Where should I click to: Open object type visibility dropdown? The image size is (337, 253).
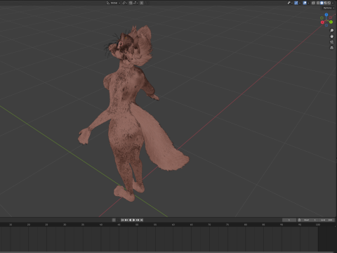coord(290,3)
